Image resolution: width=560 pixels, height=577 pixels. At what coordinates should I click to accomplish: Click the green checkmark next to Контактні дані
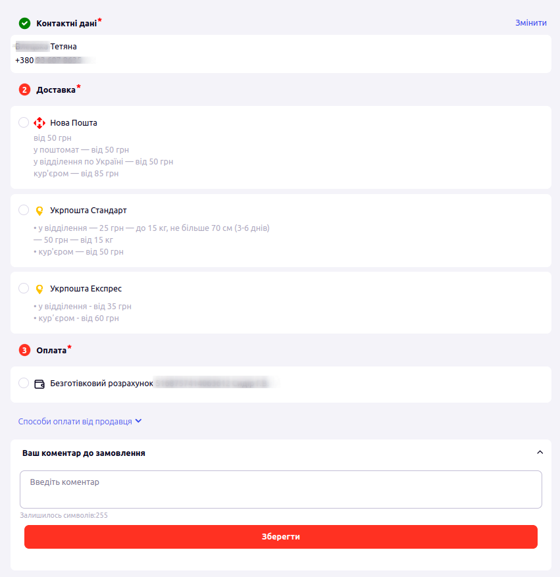coord(24,23)
